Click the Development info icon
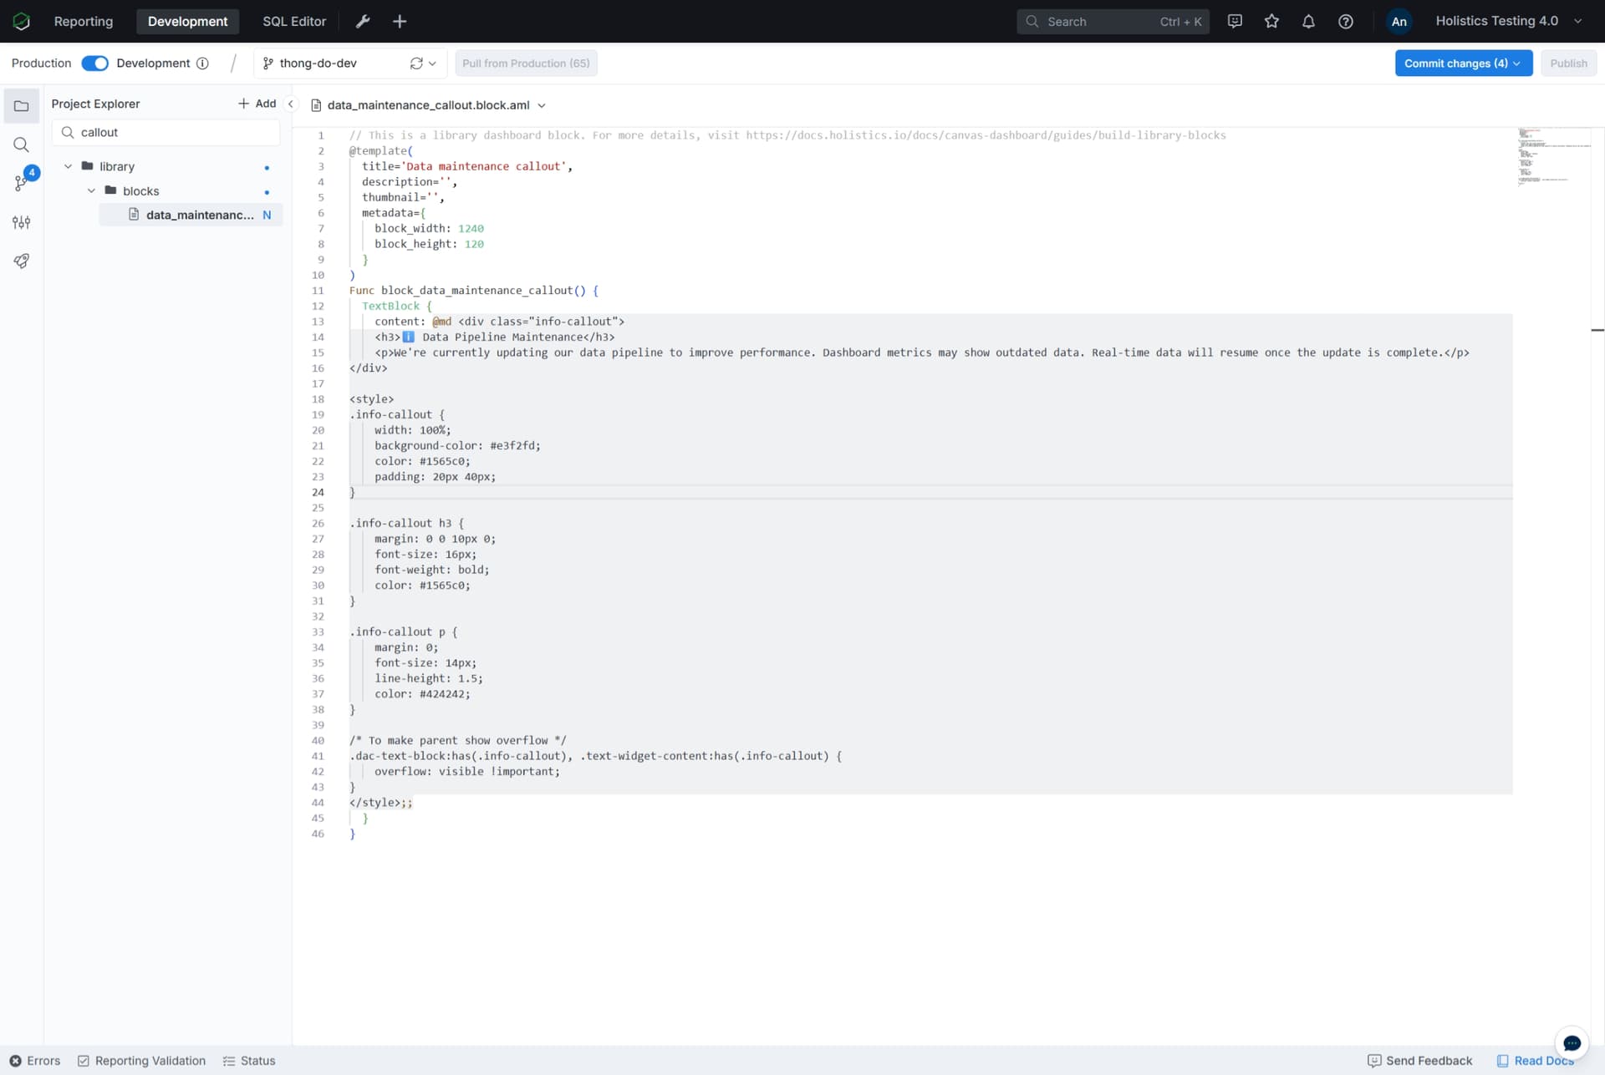1605x1075 pixels. coord(202,63)
